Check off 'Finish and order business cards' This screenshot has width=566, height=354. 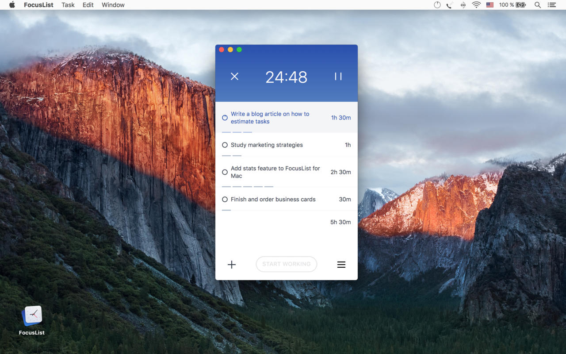pos(225,200)
